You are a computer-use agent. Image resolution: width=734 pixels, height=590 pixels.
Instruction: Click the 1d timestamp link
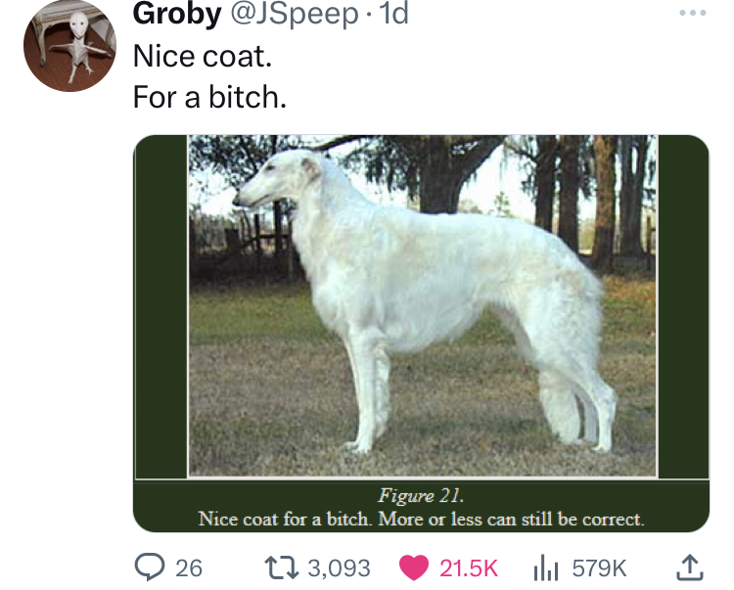(394, 14)
